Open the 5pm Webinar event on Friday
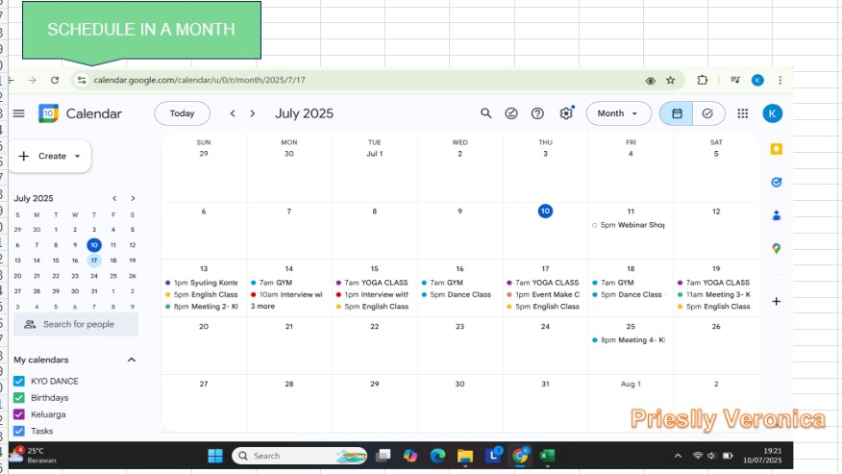This screenshot has height=474, width=842. pyautogui.click(x=630, y=225)
